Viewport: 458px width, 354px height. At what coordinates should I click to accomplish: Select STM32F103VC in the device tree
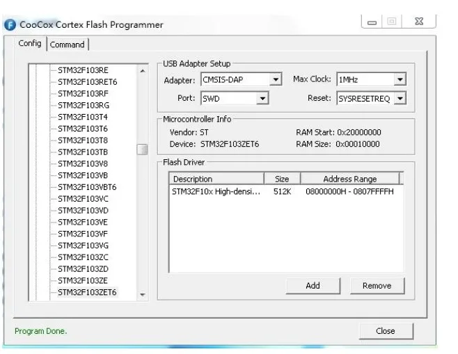coord(83,199)
